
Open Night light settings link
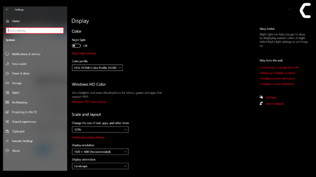click(x=84, y=53)
